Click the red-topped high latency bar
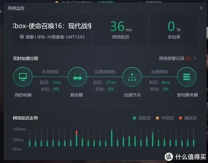Screen dimensions: 208x163 [x=77, y=138]
